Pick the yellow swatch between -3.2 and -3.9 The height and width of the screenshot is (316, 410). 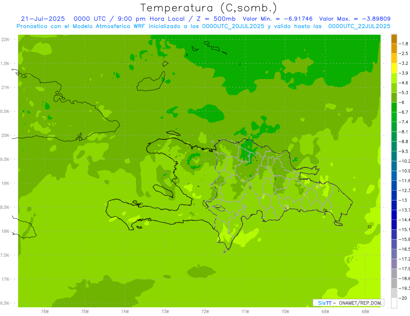[x=394, y=68]
